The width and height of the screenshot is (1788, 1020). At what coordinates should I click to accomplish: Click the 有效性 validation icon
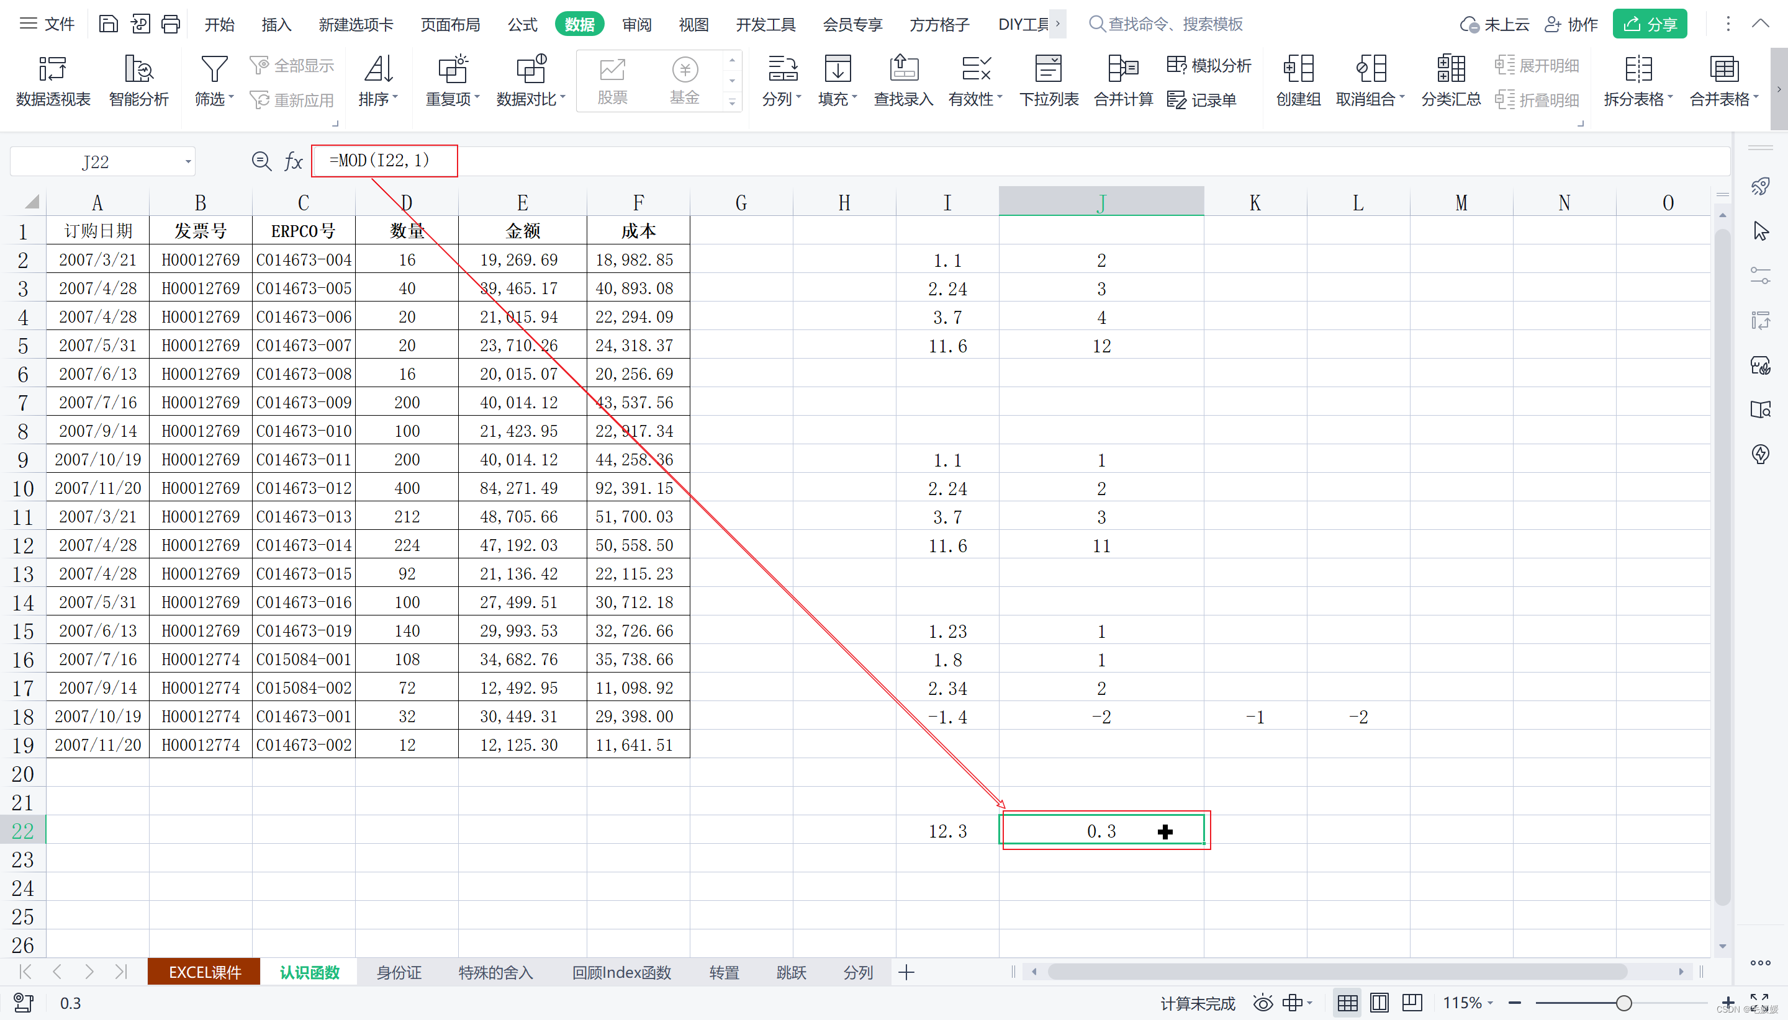(976, 69)
